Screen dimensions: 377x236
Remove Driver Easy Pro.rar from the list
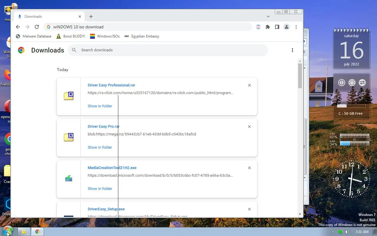pos(249,127)
